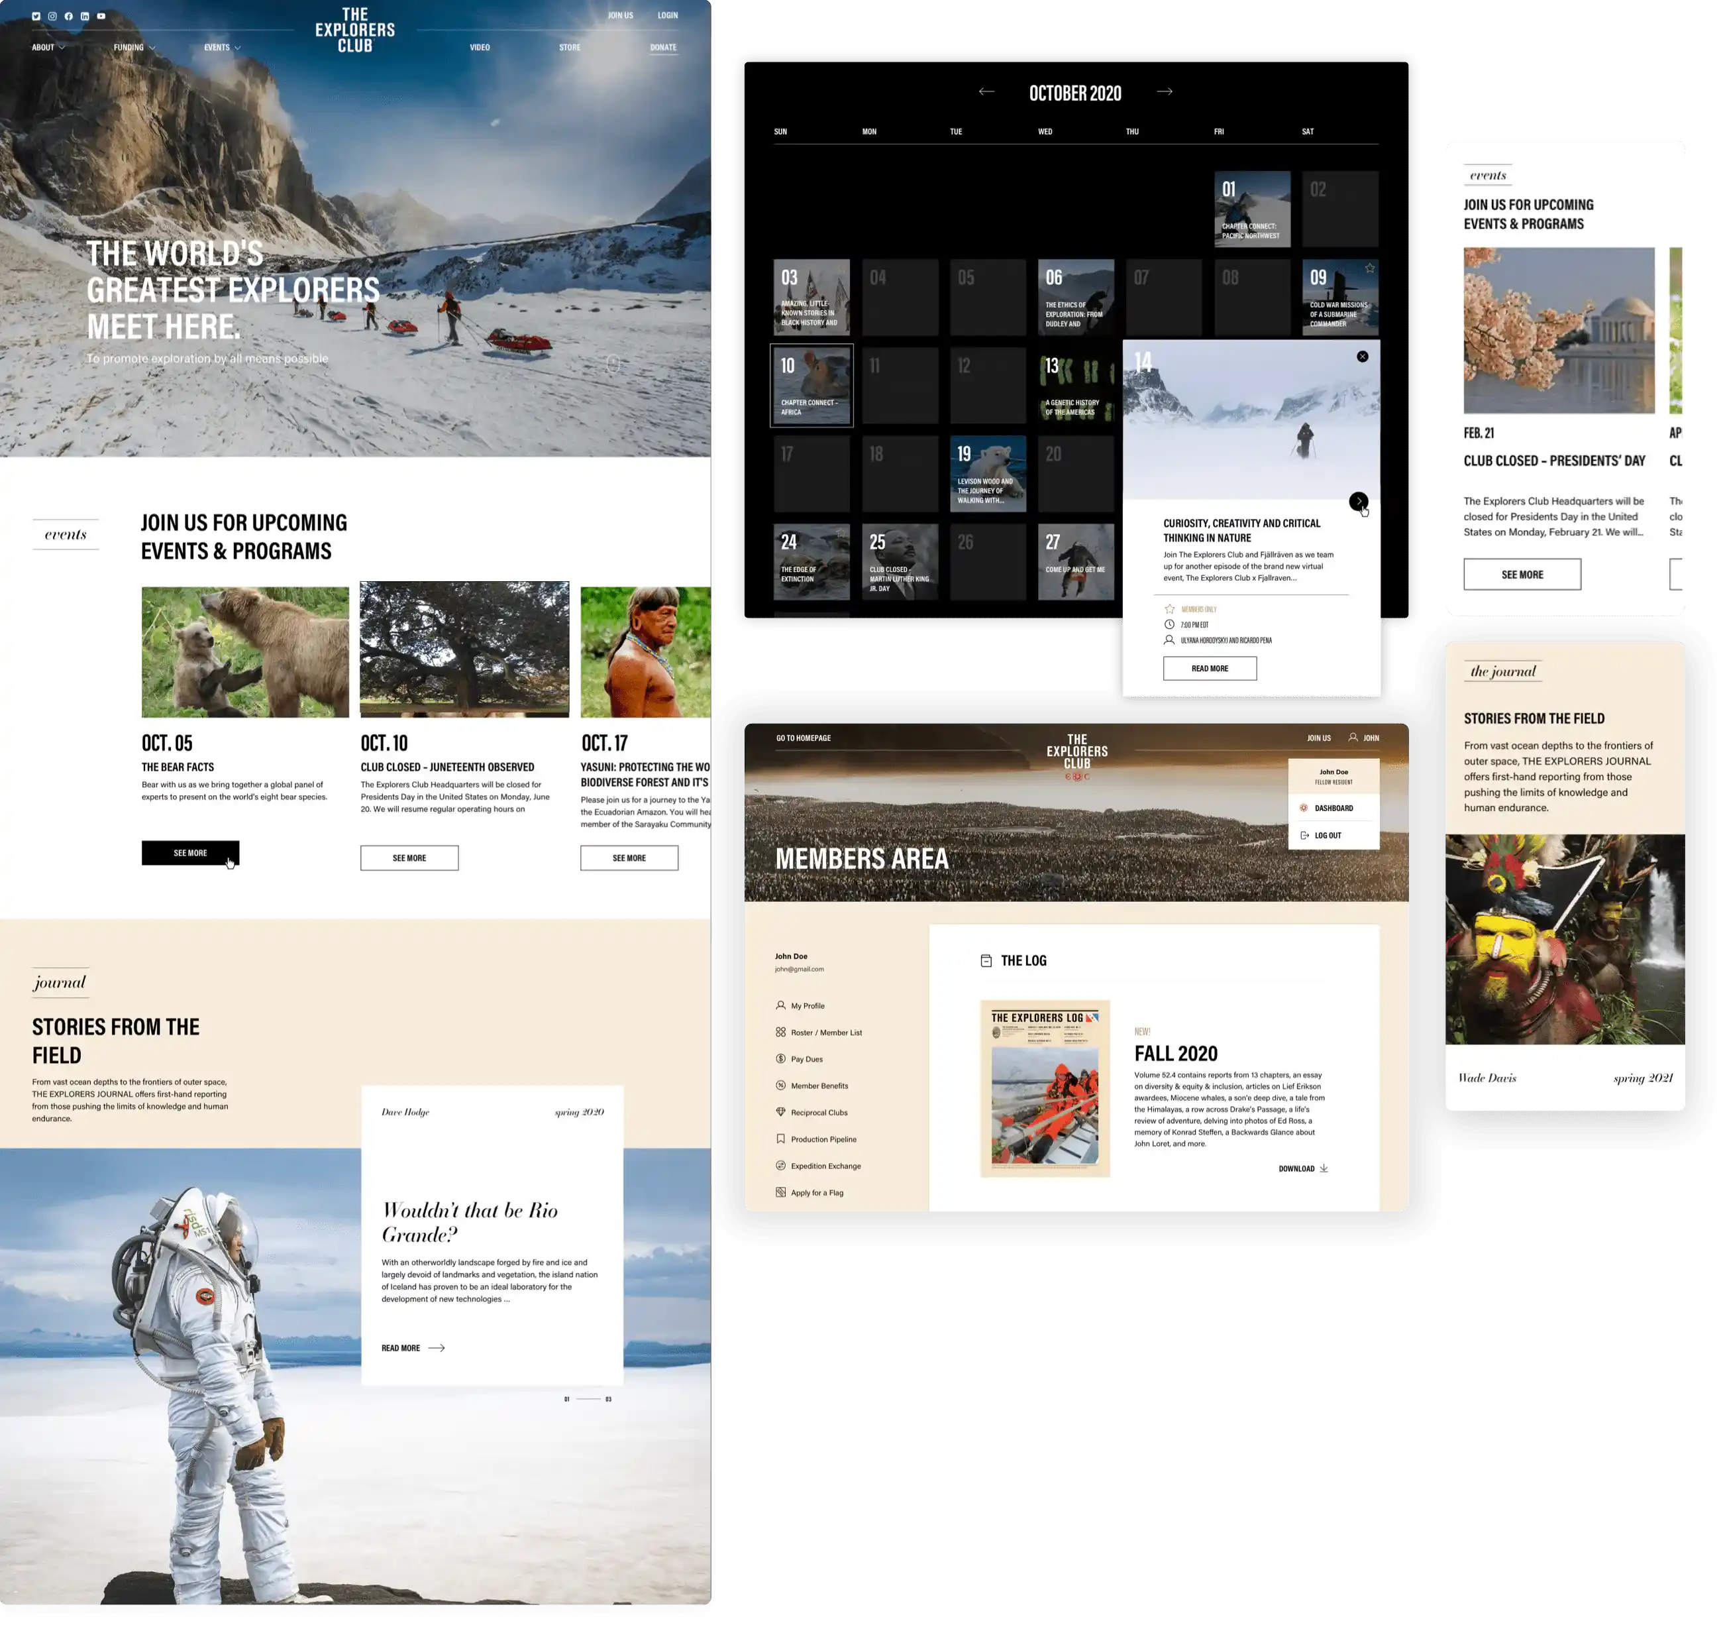The width and height of the screenshot is (1725, 1625).
Task: Expand the About dropdown menu
Action: (48, 48)
